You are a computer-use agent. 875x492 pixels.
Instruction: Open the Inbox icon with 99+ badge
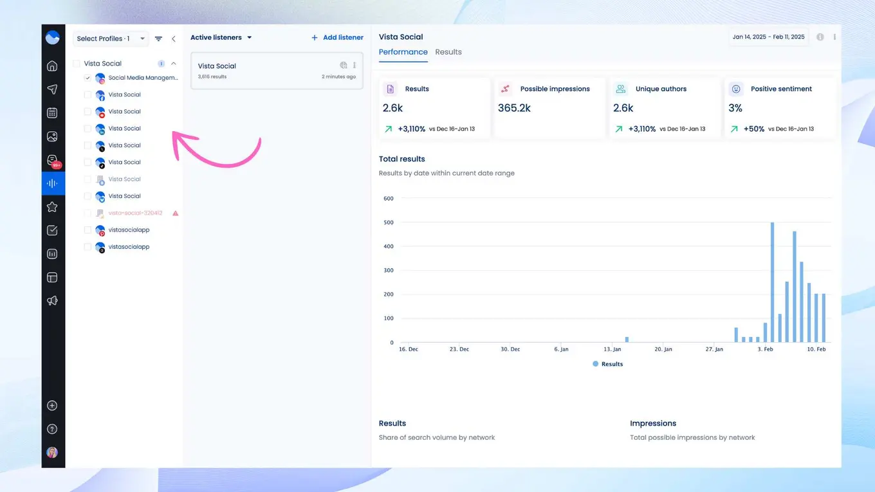point(52,160)
